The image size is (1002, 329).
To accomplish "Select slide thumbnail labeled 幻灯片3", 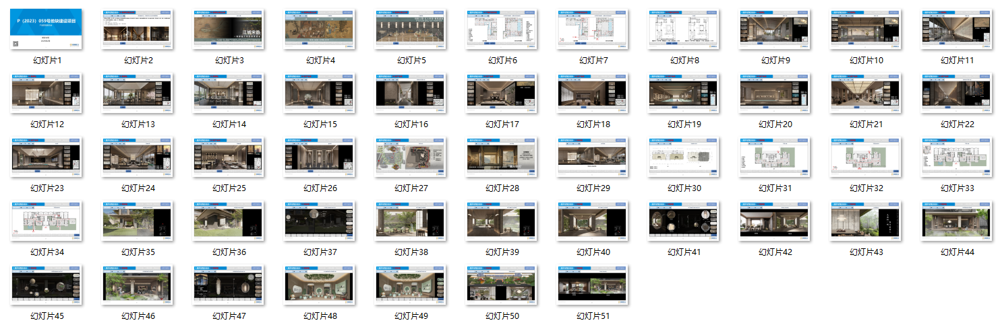I will 229,29.
